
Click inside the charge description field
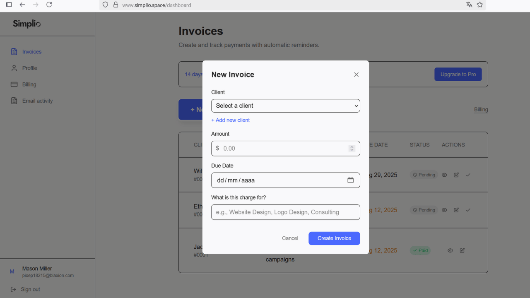point(285,212)
